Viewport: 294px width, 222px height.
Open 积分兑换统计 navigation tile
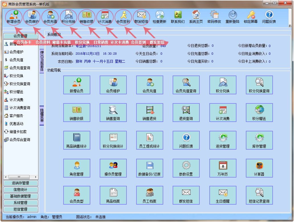click(x=113, y=140)
